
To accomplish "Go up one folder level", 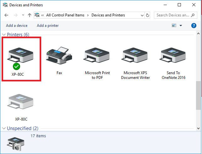I will click(x=30, y=15).
